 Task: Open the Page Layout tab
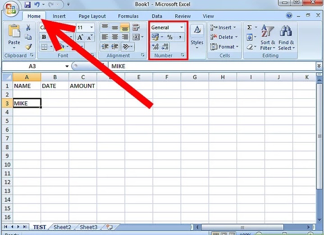pyautogui.click(x=92, y=16)
